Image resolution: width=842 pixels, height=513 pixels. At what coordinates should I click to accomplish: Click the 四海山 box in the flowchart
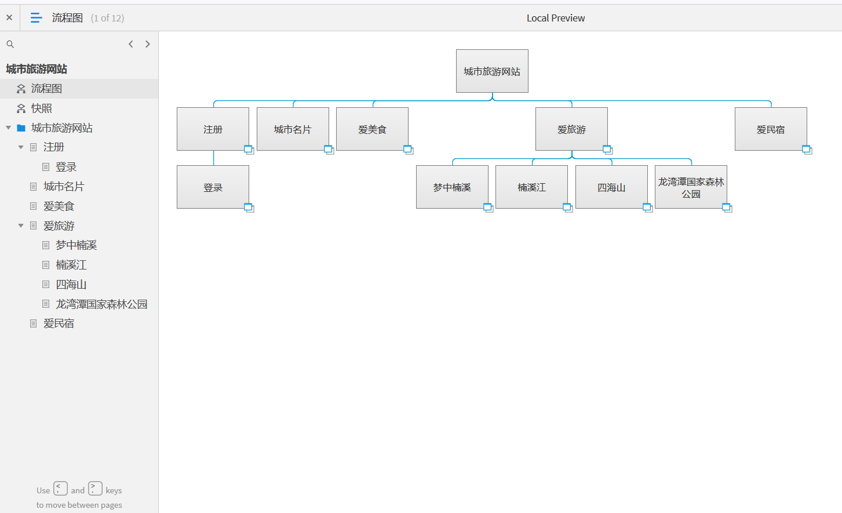pos(611,187)
